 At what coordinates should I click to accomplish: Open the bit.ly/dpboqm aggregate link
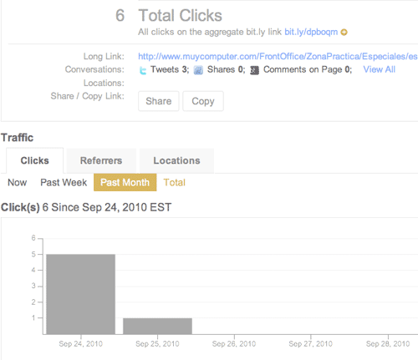311,32
